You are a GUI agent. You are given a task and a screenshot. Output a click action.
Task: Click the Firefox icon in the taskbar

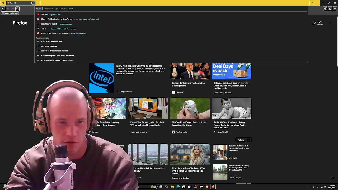click(213, 187)
